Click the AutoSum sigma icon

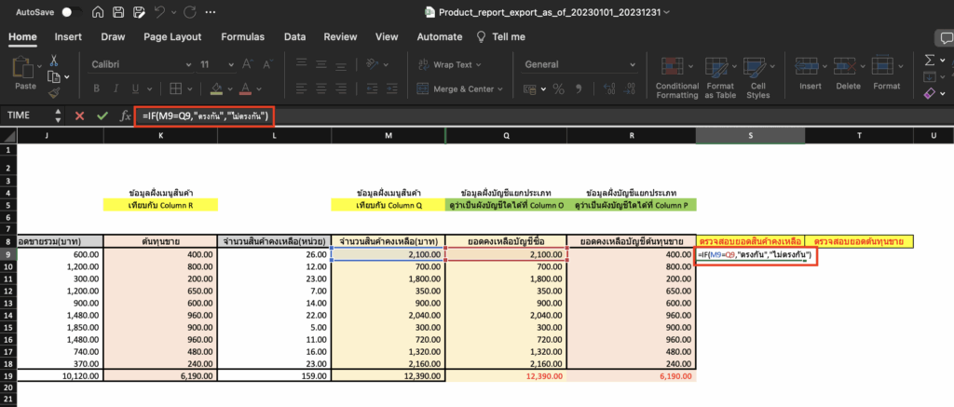[929, 60]
